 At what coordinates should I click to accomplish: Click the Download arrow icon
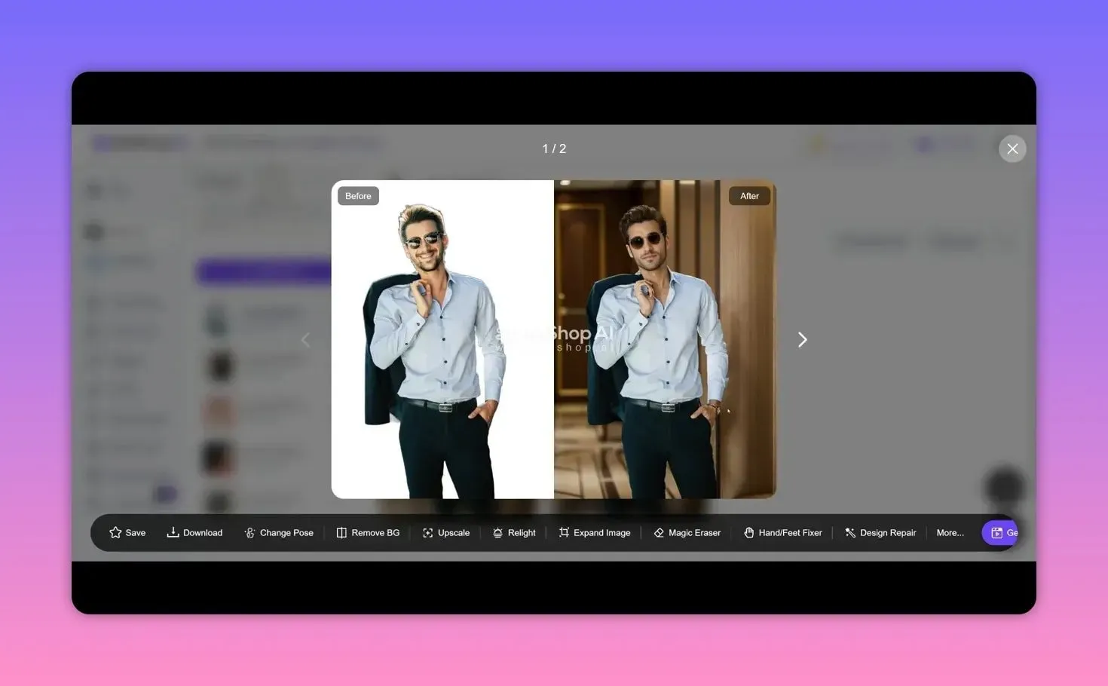[173, 532]
